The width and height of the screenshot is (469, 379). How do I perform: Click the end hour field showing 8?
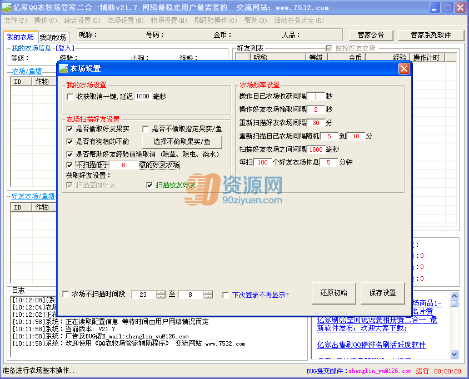tap(191, 295)
